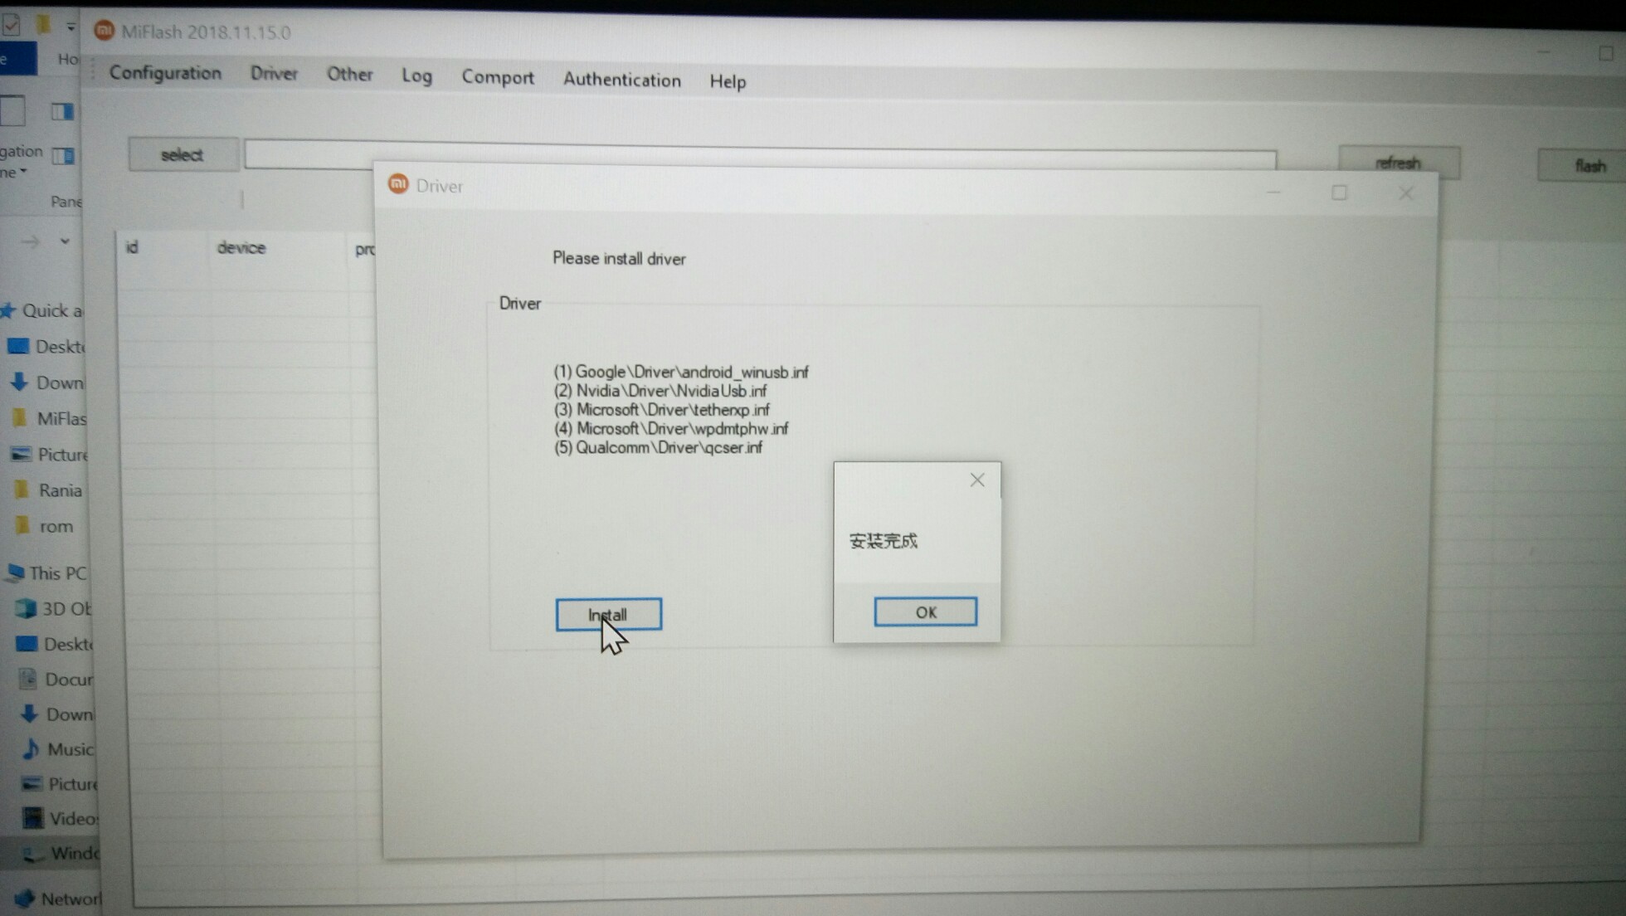Screen dimensions: 1626x916
Task: Toggle the Details pane icon in Explorer ribbon
Action: coord(63,155)
